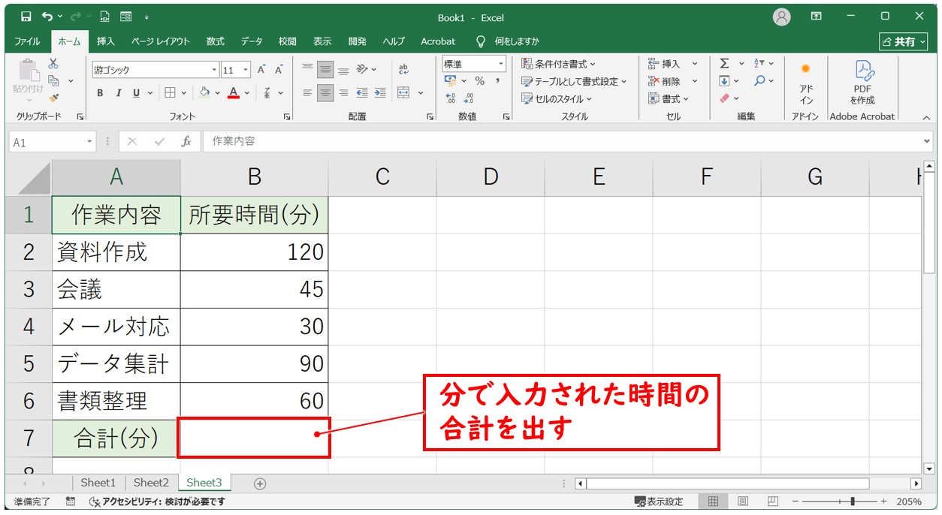
Task: Switch to the 挿入 tab
Action: 106,41
